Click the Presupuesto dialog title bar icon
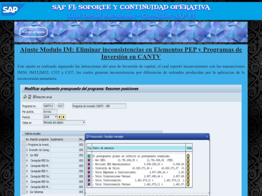 pyautogui.click(x=87, y=136)
